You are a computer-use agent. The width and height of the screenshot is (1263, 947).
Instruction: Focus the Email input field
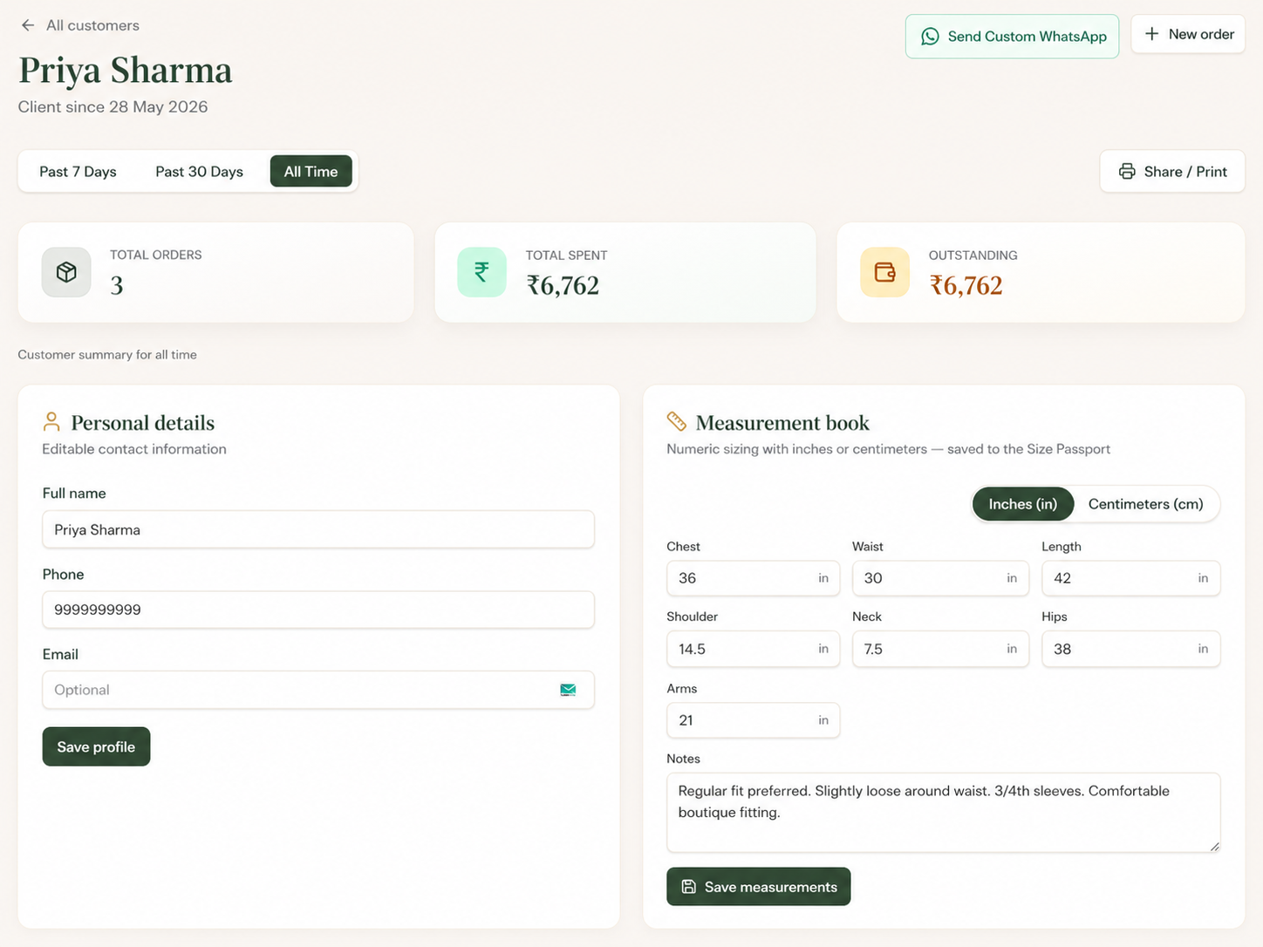318,690
